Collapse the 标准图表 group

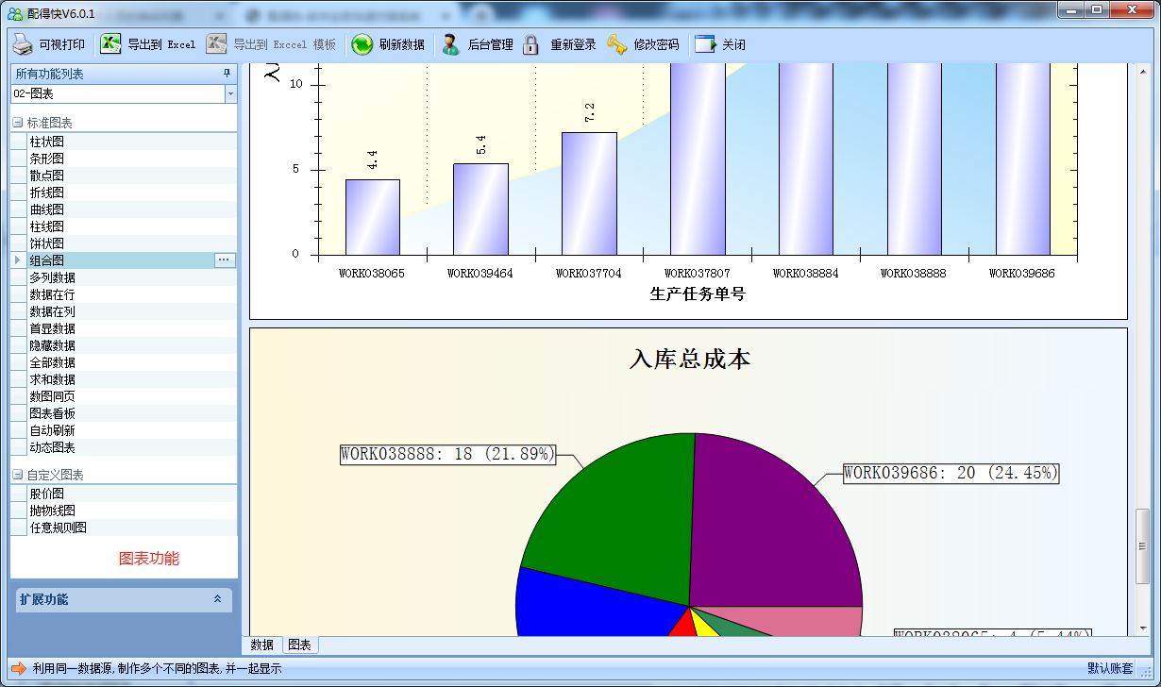(x=17, y=123)
